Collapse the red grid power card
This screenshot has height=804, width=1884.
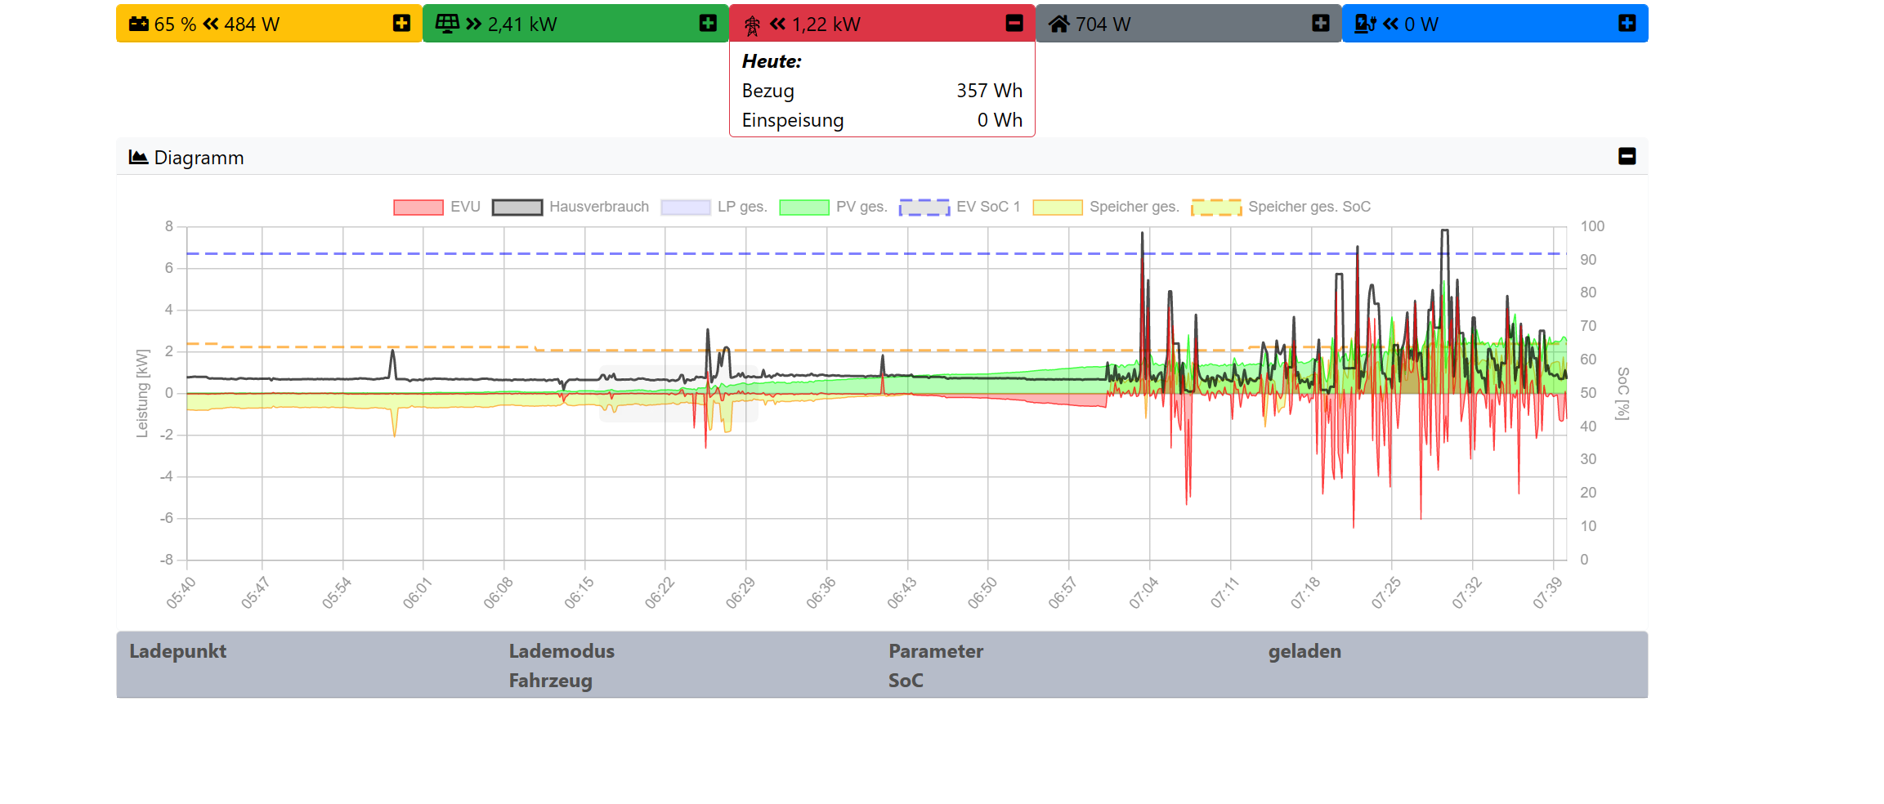point(1014,23)
